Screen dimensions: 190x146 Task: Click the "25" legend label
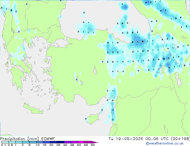coord(58,145)
